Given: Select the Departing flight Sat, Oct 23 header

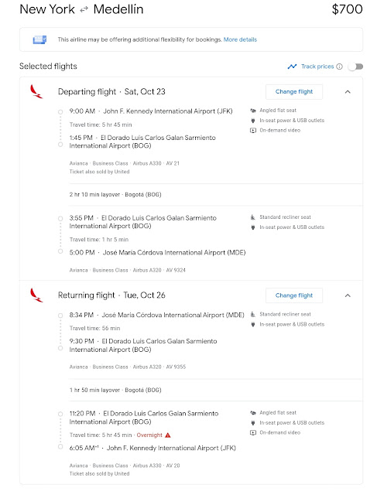Looking at the screenshot, I should tap(111, 91).
